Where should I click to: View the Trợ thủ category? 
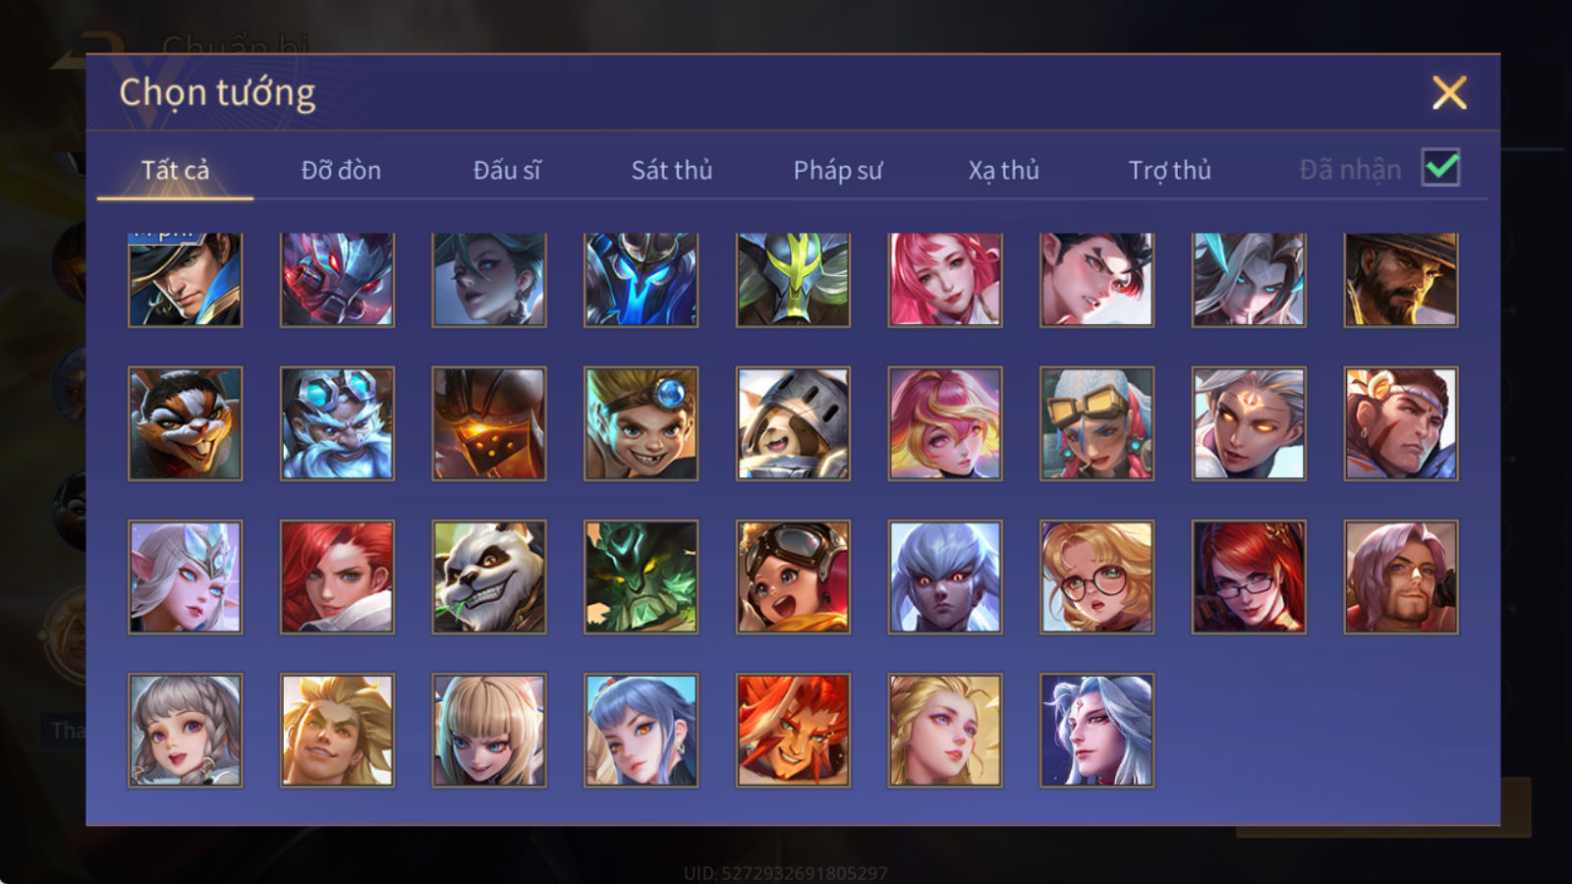(x=1169, y=170)
